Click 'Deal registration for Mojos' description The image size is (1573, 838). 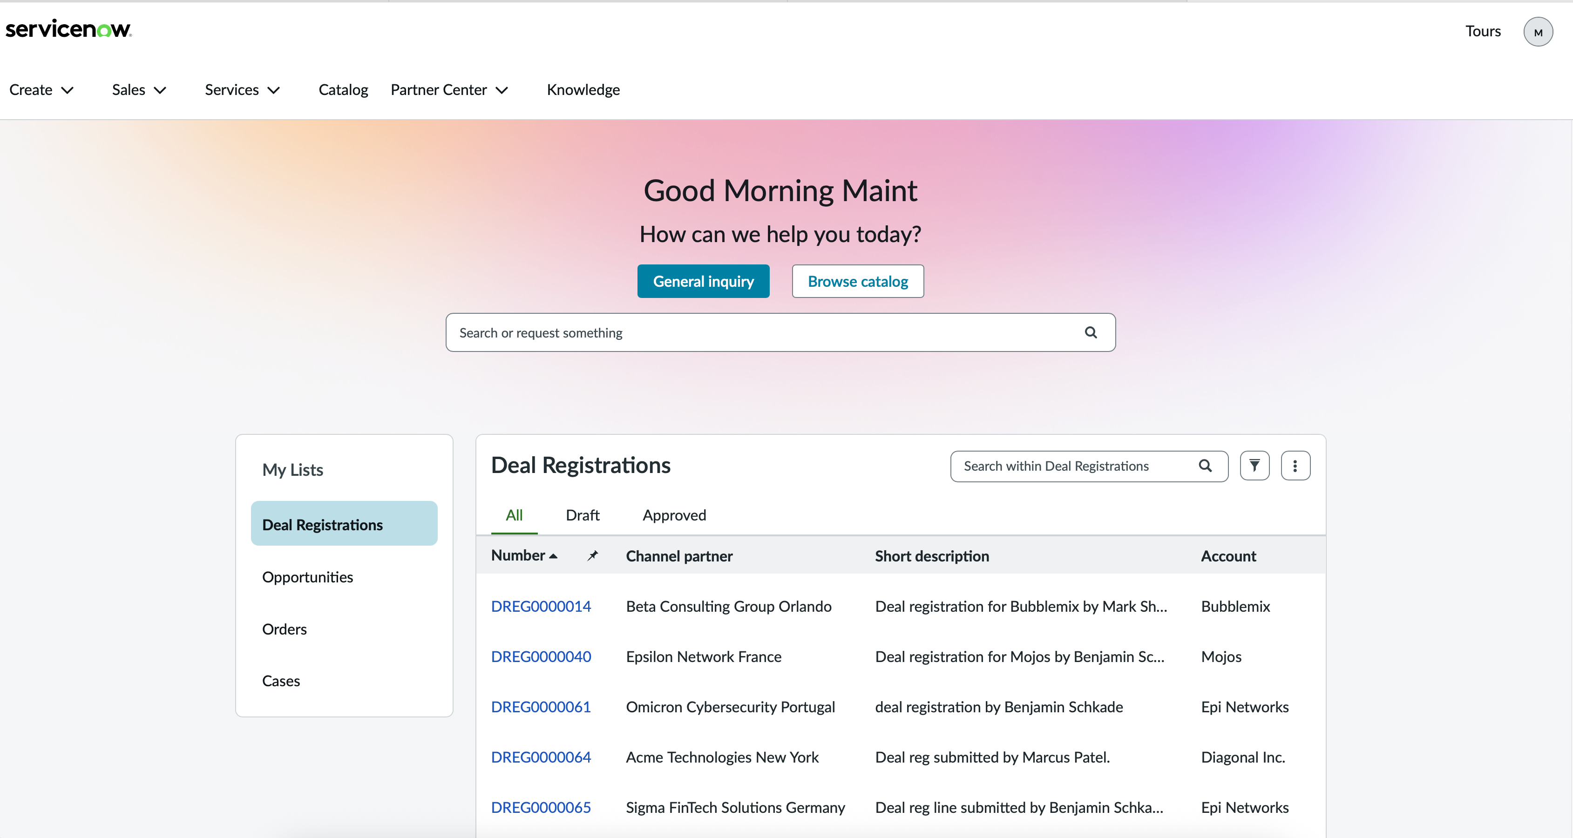tap(1020, 657)
